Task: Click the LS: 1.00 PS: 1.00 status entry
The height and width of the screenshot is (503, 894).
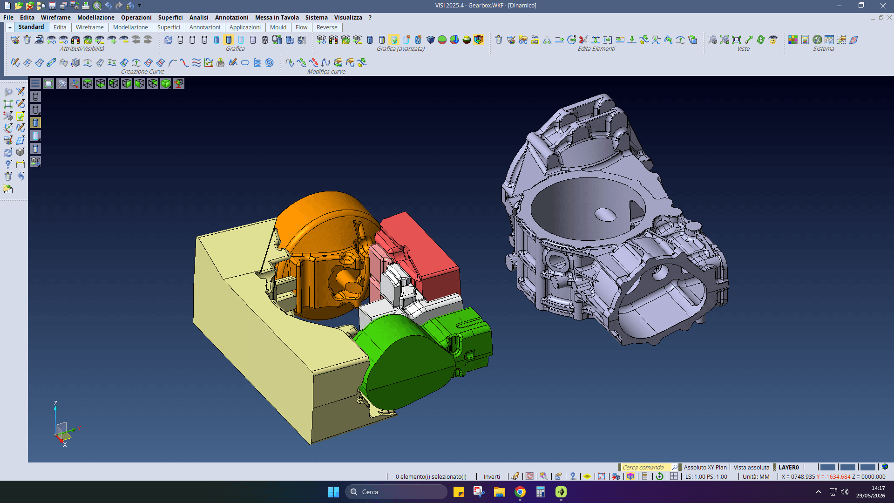Action: point(706,476)
